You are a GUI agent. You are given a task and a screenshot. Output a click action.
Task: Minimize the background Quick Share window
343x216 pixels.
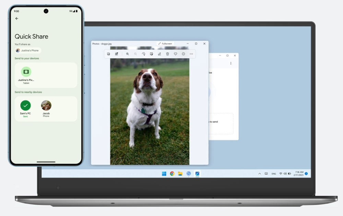pyautogui.click(x=220, y=56)
